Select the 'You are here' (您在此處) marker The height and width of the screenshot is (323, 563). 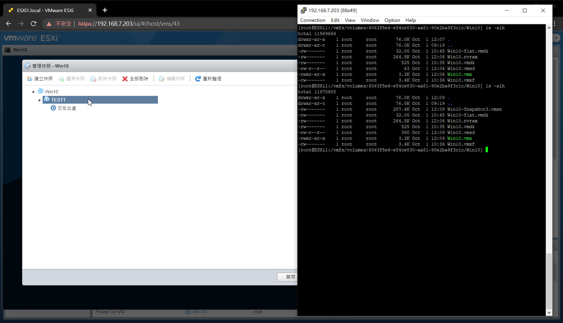(x=63, y=108)
